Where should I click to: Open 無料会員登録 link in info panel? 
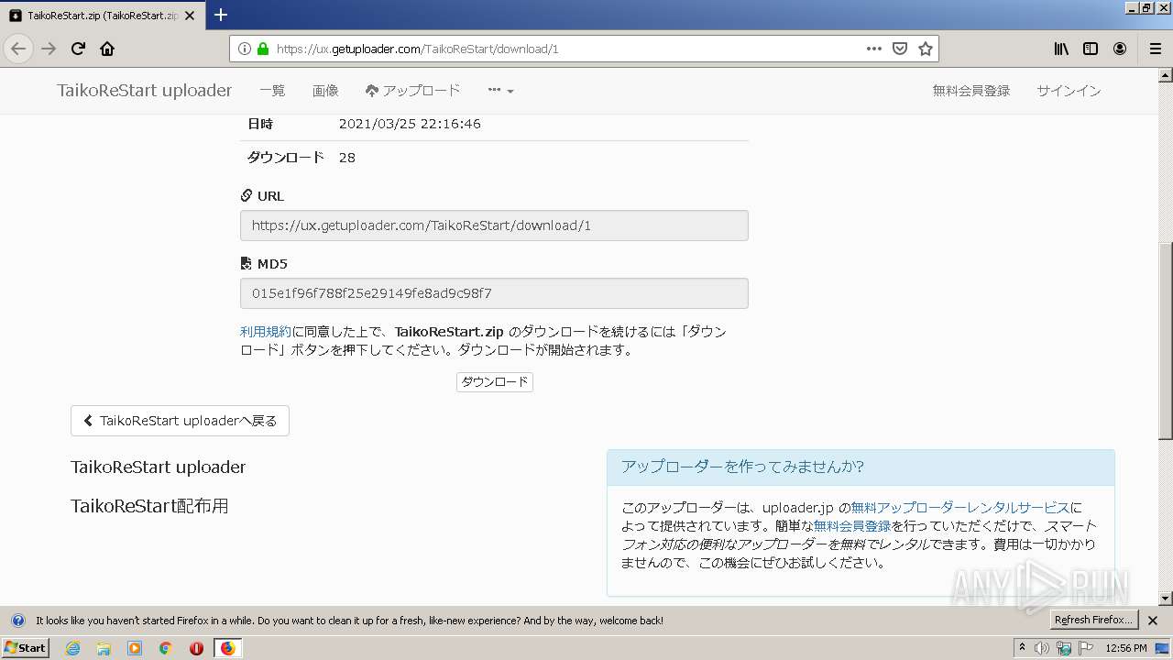pyautogui.click(x=852, y=526)
